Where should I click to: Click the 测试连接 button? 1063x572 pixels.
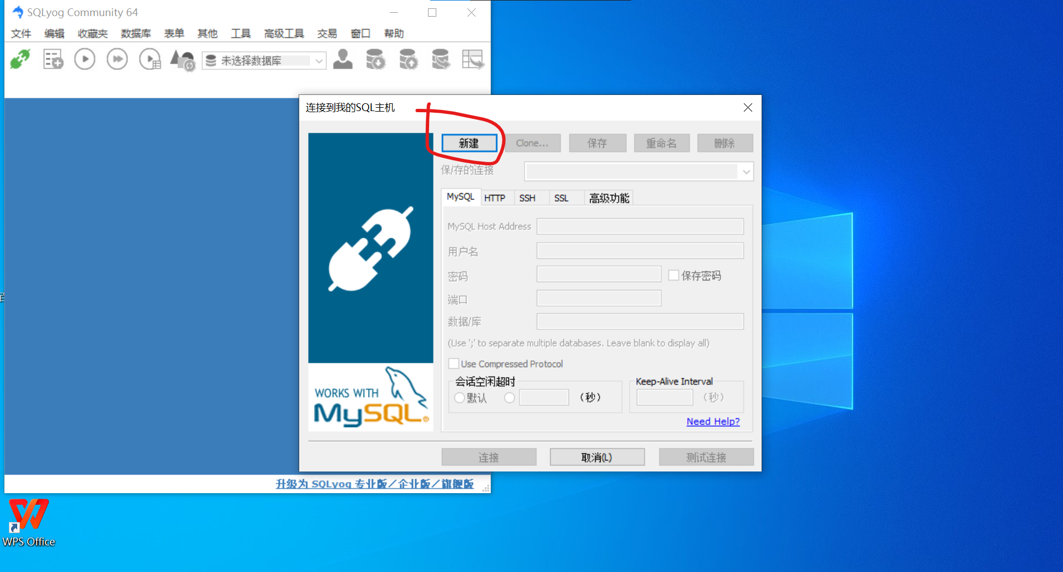coord(706,457)
